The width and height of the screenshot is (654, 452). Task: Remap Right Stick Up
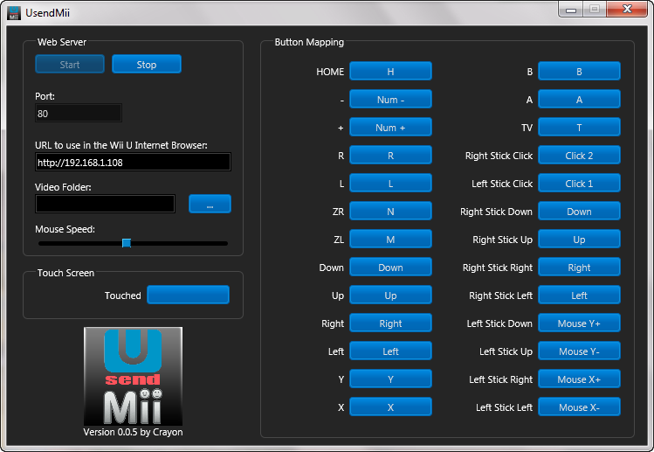click(579, 239)
